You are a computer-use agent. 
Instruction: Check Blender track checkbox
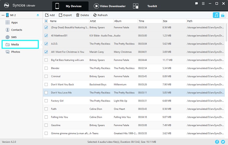(x=46, y=68)
